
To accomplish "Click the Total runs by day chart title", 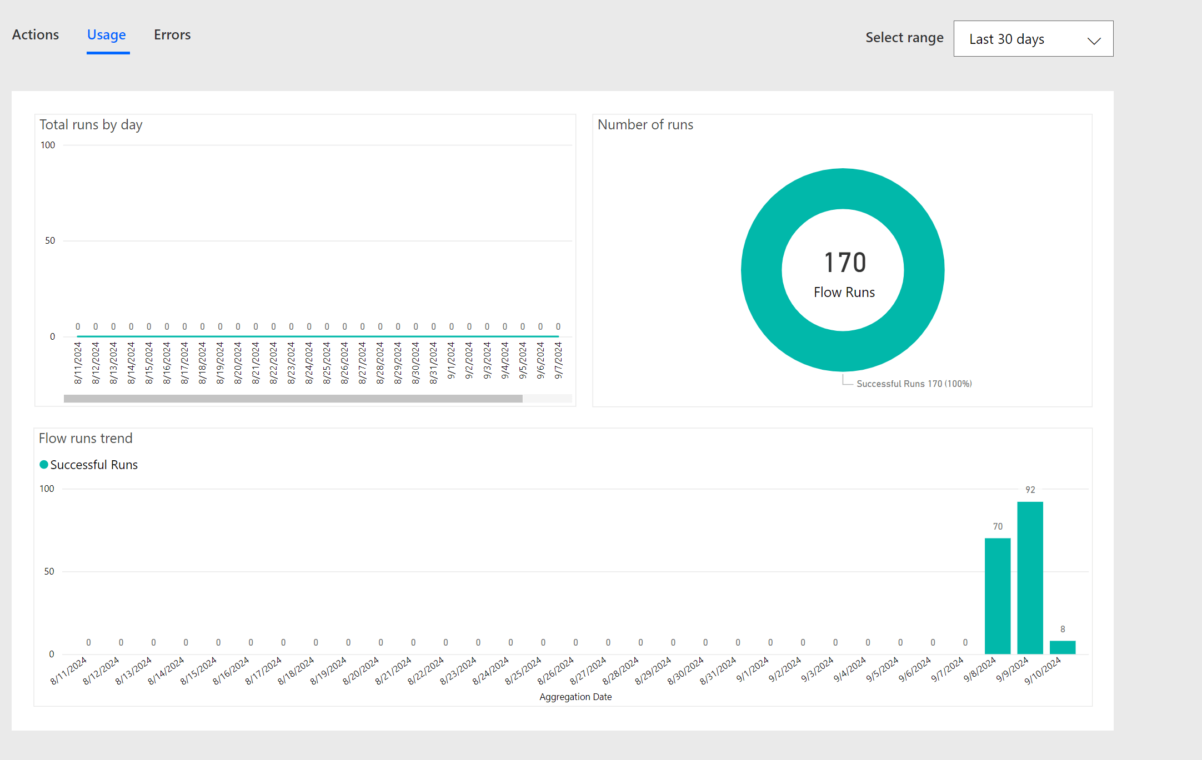I will (x=91, y=125).
